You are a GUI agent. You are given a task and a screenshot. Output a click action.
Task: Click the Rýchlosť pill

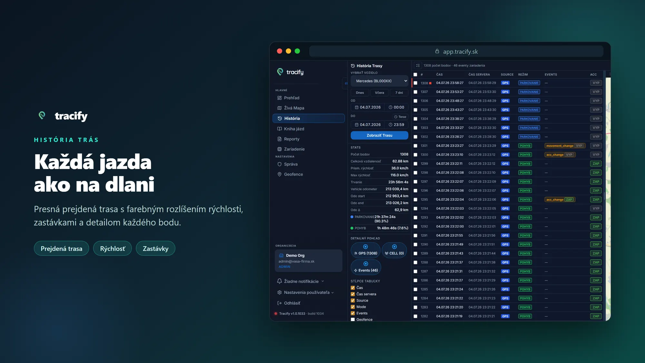click(112, 248)
